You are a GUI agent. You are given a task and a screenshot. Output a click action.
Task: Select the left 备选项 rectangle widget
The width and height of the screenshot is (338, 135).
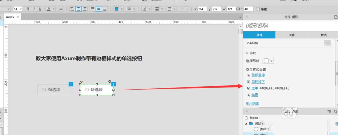[x=54, y=90]
